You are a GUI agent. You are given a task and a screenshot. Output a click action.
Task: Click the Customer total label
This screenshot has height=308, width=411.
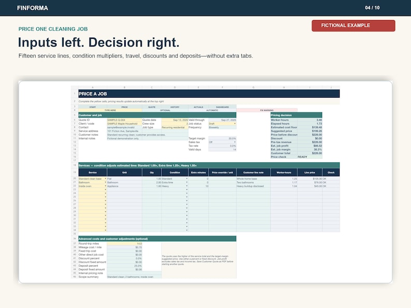point(281,153)
